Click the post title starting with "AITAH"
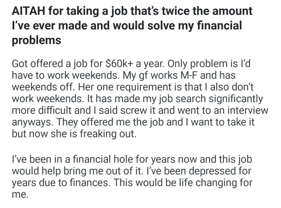Viewport: 281px width, 208px height. 132,11
